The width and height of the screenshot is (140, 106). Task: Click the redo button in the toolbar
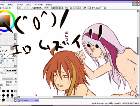click(x=22, y=8)
